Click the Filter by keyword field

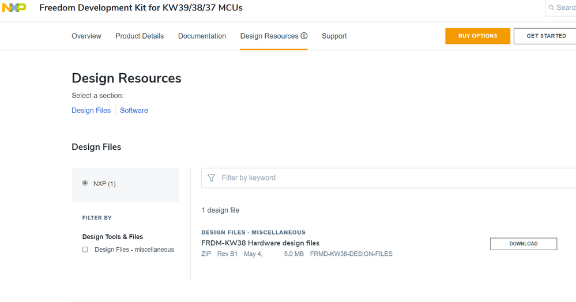coord(389,178)
